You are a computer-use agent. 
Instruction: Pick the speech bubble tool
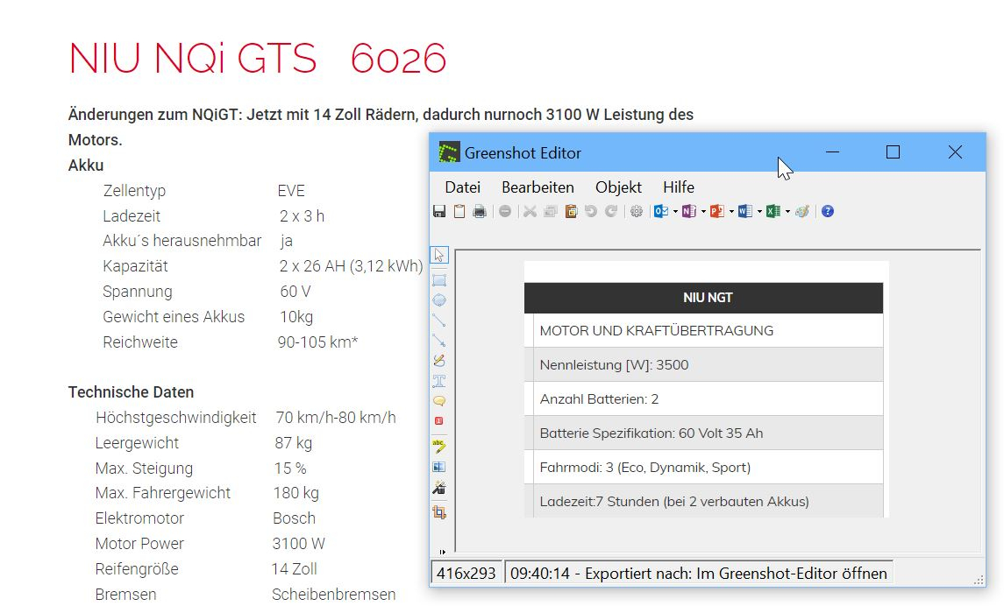[x=439, y=400]
